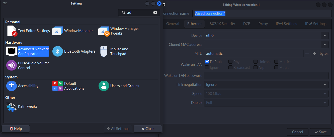Click the Wake on LAN password field
Screen dimensions: 334x137
click(x=266, y=76)
